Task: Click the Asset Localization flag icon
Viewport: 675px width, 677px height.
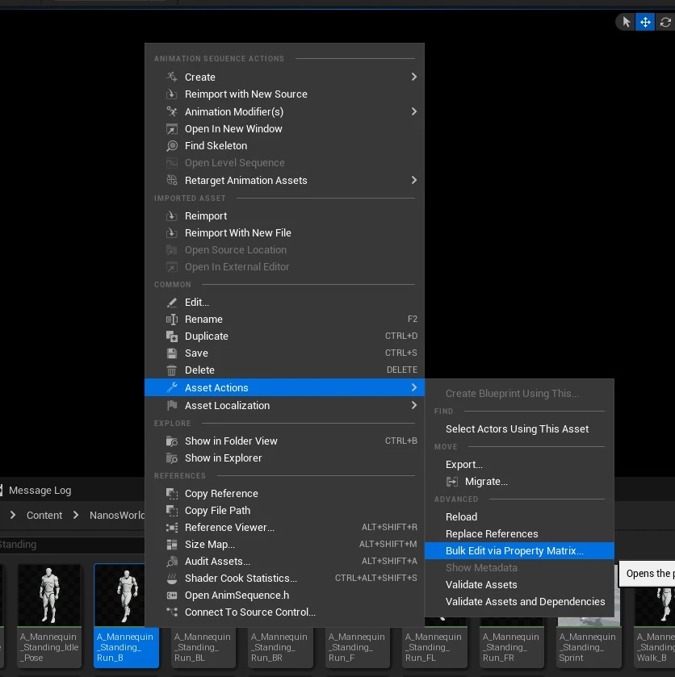Action: (x=172, y=405)
